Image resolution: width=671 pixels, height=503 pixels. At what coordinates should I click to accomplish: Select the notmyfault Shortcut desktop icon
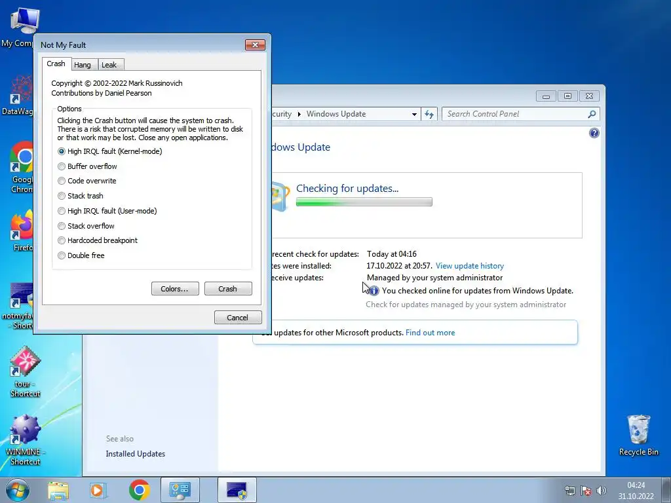point(17,307)
